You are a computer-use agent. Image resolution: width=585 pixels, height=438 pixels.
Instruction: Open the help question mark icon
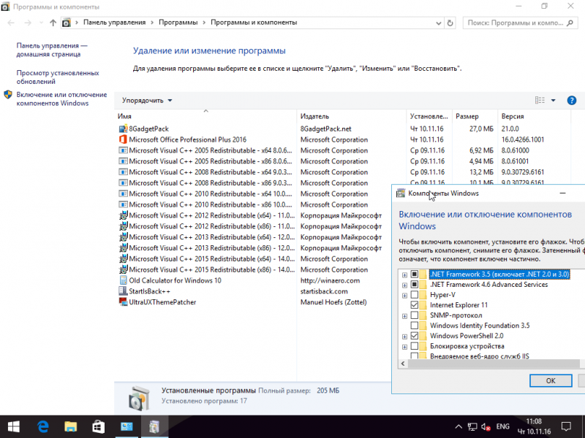(571, 100)
